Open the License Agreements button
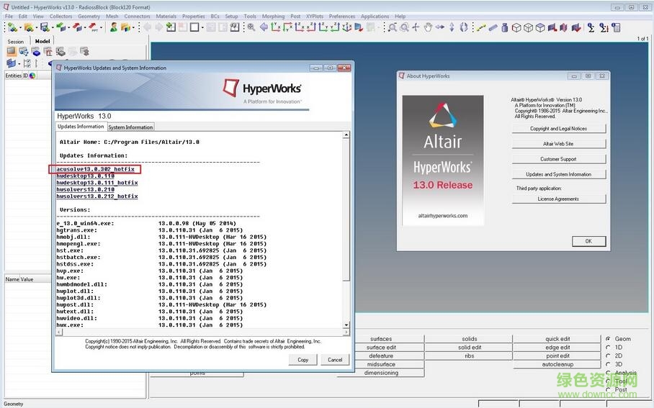 (x=558, y=199)
